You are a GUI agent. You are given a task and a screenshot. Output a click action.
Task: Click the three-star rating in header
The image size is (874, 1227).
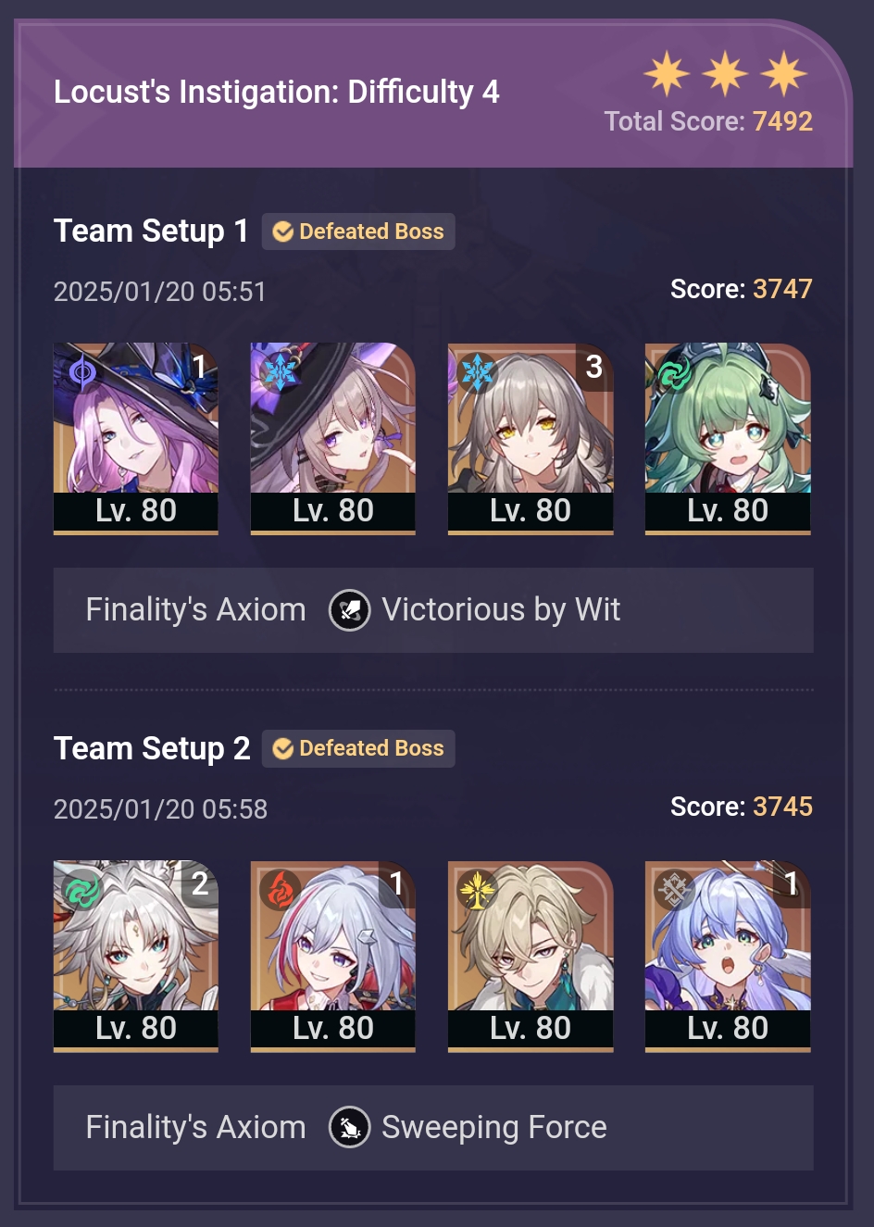726,73
